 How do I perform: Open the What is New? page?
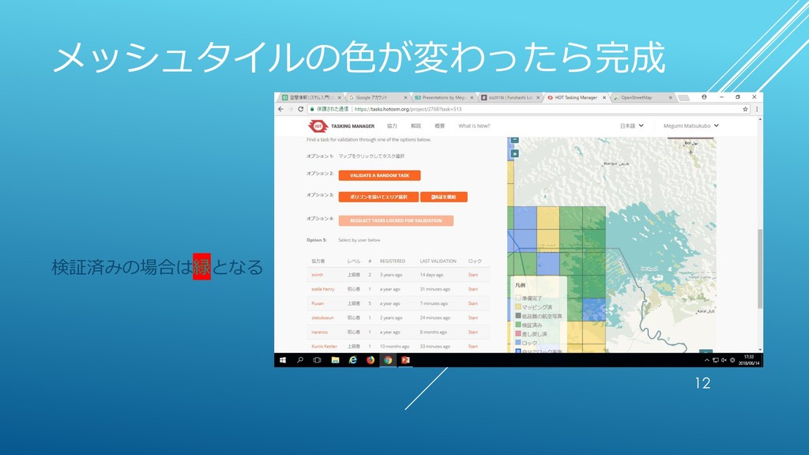pyautogui.click(x=474, y=126)
